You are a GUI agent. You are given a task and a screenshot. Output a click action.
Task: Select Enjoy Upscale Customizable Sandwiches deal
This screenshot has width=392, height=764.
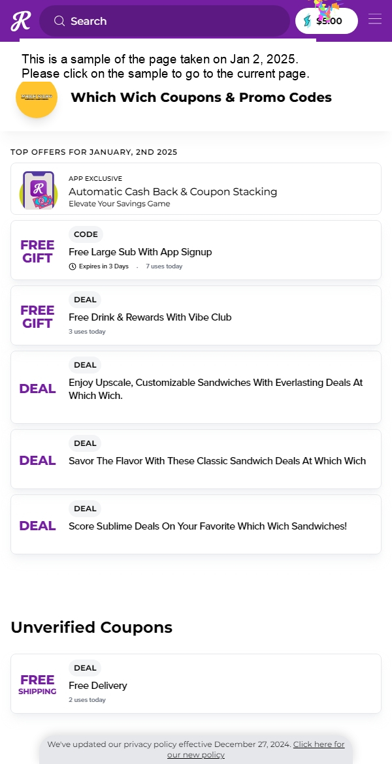(x=196, y=387)
